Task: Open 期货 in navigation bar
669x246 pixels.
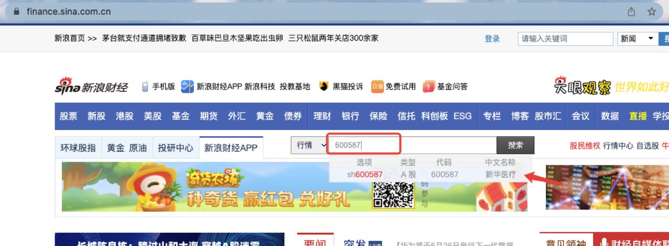Action: pos(209,116)
